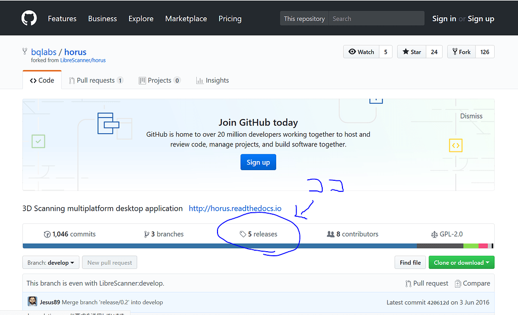Open the Pricing page
Image resolution: width=518 pixels, height=315 pixels.
click(x=230, y=19)
